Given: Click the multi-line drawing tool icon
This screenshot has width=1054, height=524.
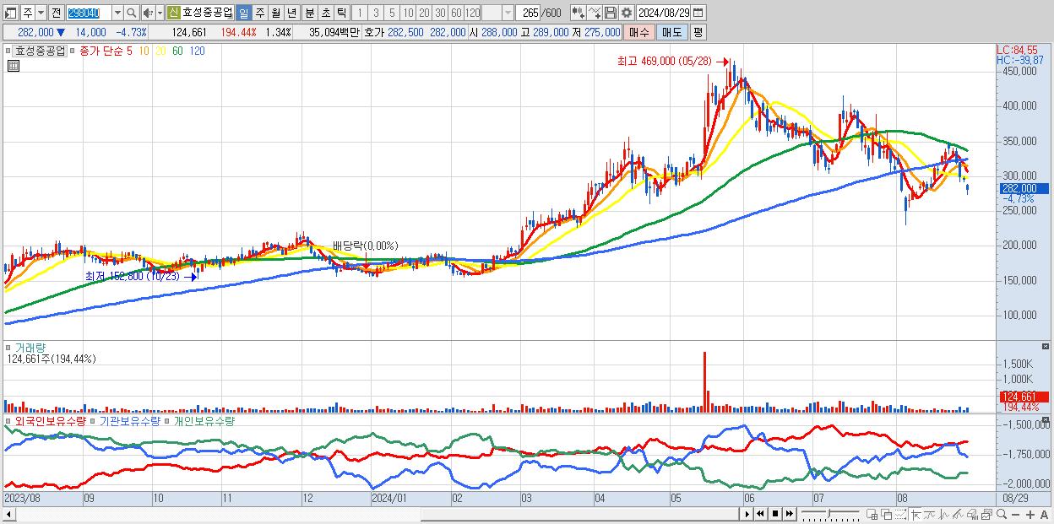Looking at the screenshot, I should (x=958, y=515).
